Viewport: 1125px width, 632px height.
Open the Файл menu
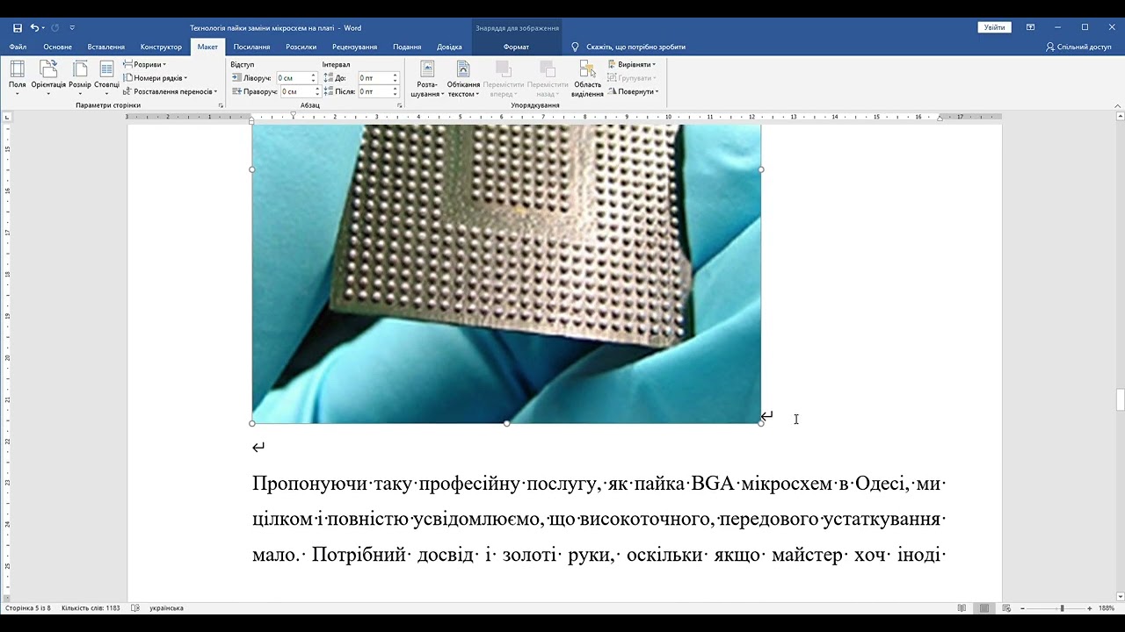click(x=18, y=47)
